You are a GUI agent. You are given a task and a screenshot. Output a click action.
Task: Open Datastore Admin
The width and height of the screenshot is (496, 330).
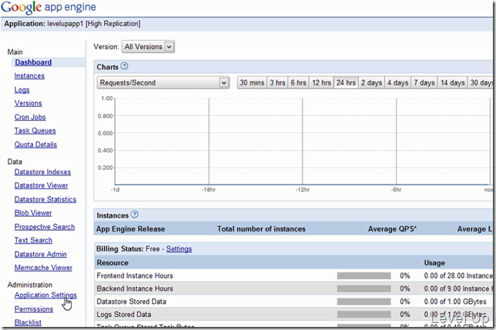point(41,254)
